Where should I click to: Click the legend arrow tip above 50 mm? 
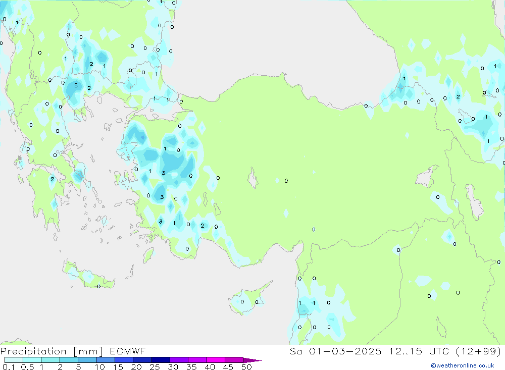252,360
